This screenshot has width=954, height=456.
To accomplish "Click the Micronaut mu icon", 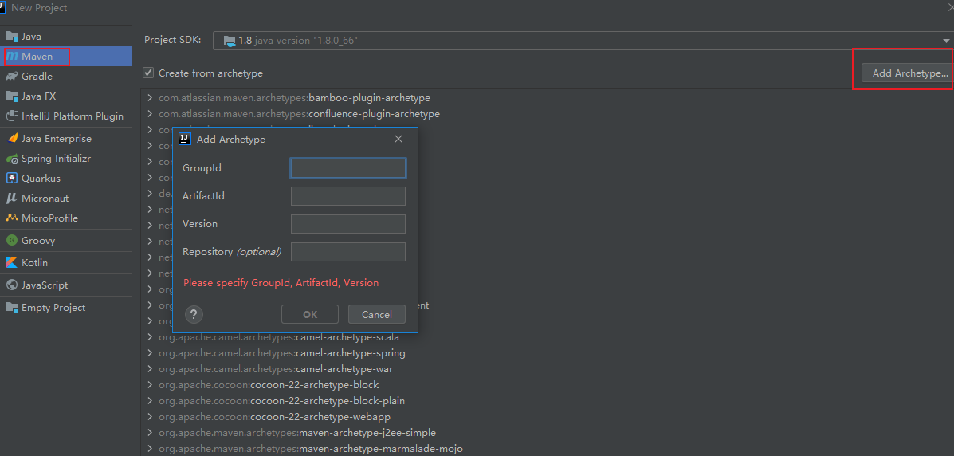I will coord(12,199).
